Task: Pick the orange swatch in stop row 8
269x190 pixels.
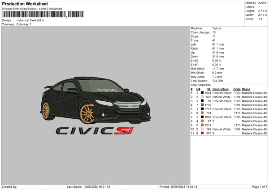Action: click(203, 121)
